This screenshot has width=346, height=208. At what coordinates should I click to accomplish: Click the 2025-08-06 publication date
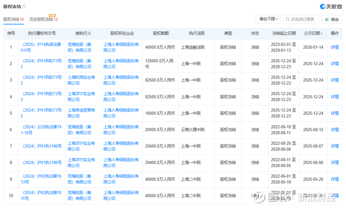click(313, 162)
